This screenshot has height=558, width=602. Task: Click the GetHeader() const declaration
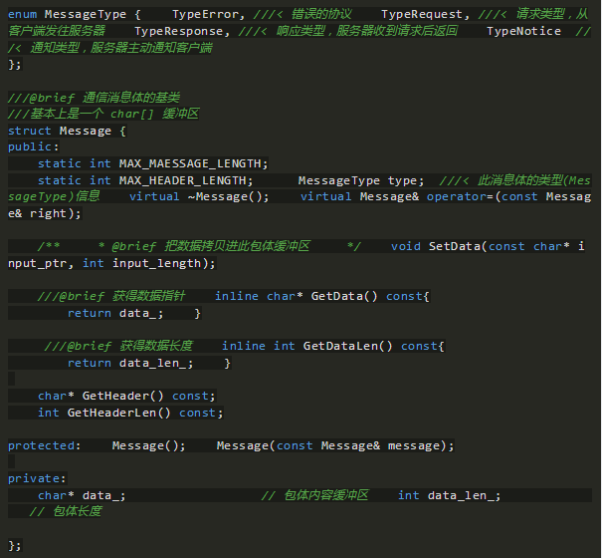pyautogui.click(x=138, y=396)
